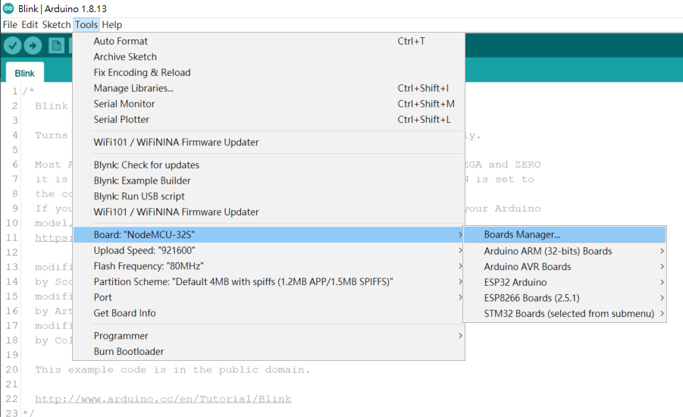Expand the Board: "NodeMCU-32S" submenu
The image size is (683, 417).
click(x=269, y=234)
